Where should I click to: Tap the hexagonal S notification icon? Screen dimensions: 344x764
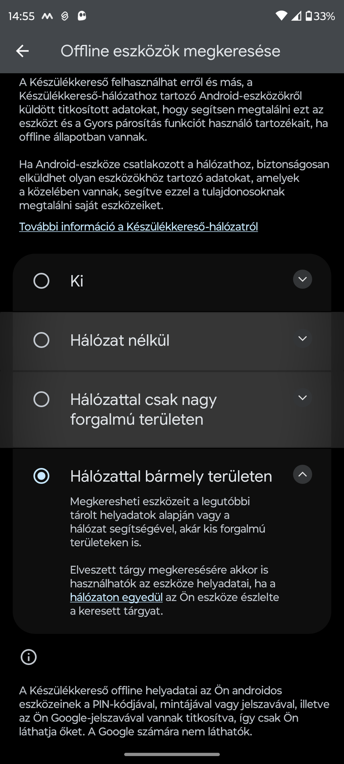[65, 16]
